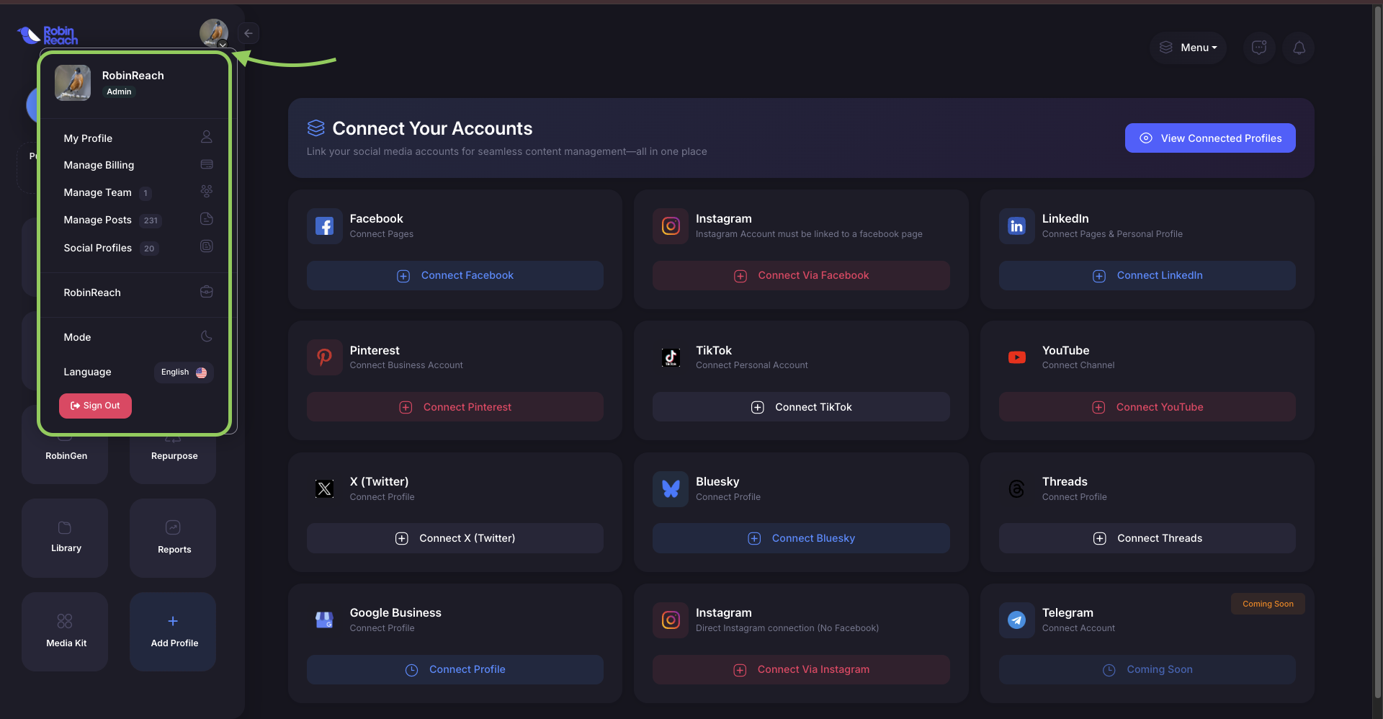1383x719 pixels.
Task: Click the Connect Your Accounts heading
Action: pos(432,128)
